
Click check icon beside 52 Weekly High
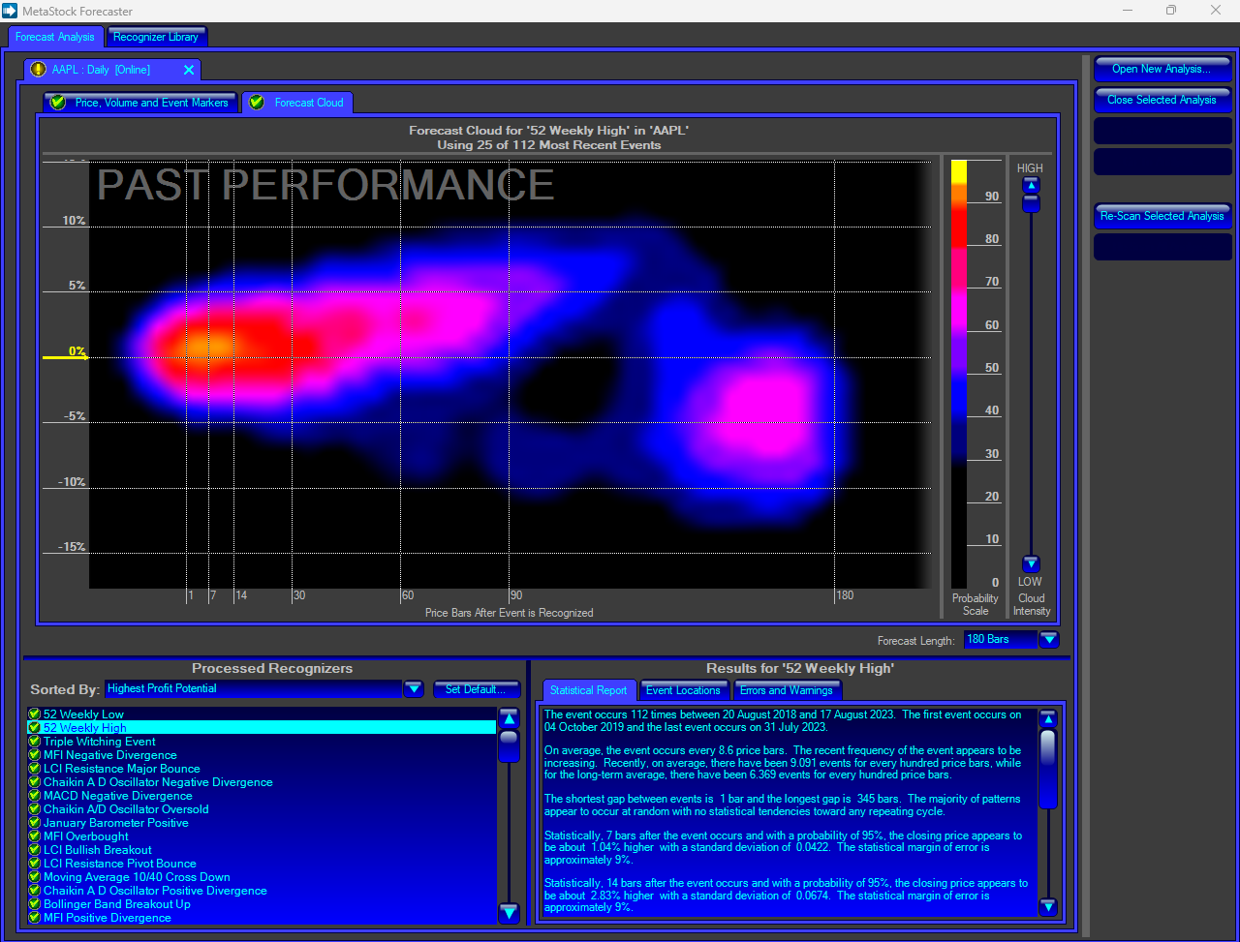click(x=35, y=728)
